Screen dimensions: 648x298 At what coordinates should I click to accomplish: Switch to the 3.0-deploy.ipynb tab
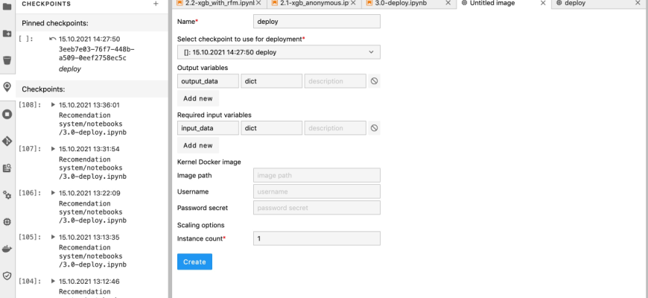click(x=407, y=4)
